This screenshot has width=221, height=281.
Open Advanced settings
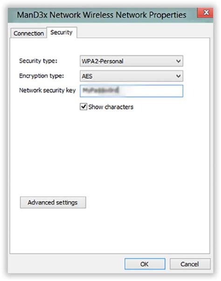tap(53, 202)
